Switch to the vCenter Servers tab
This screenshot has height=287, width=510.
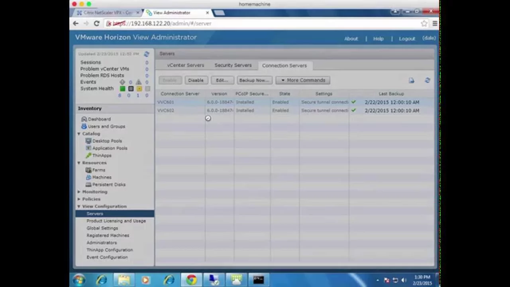186,65
